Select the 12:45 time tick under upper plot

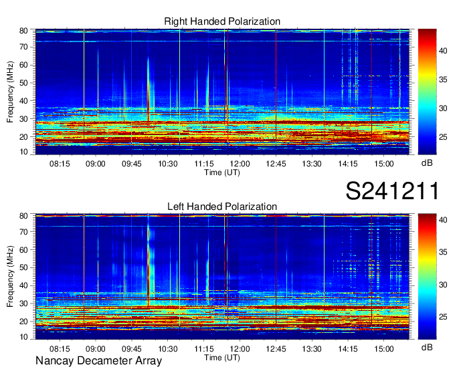pos(276,164)
